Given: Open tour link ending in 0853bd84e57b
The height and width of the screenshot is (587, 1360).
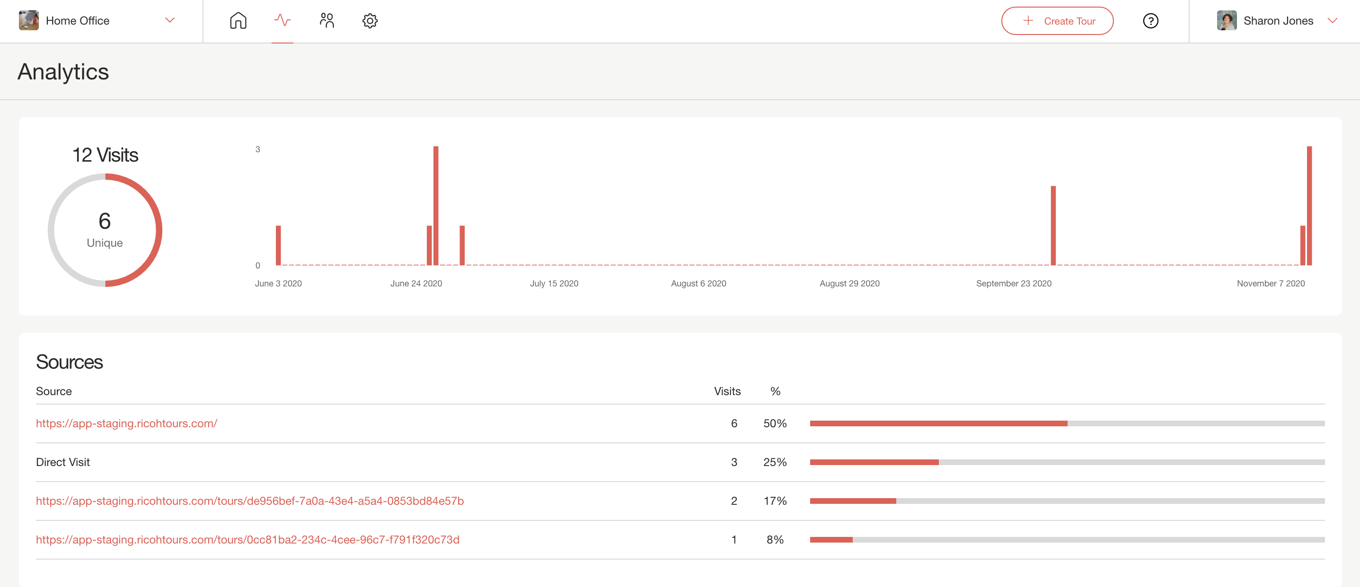Looking at the screenshot, I should point(249,501).
